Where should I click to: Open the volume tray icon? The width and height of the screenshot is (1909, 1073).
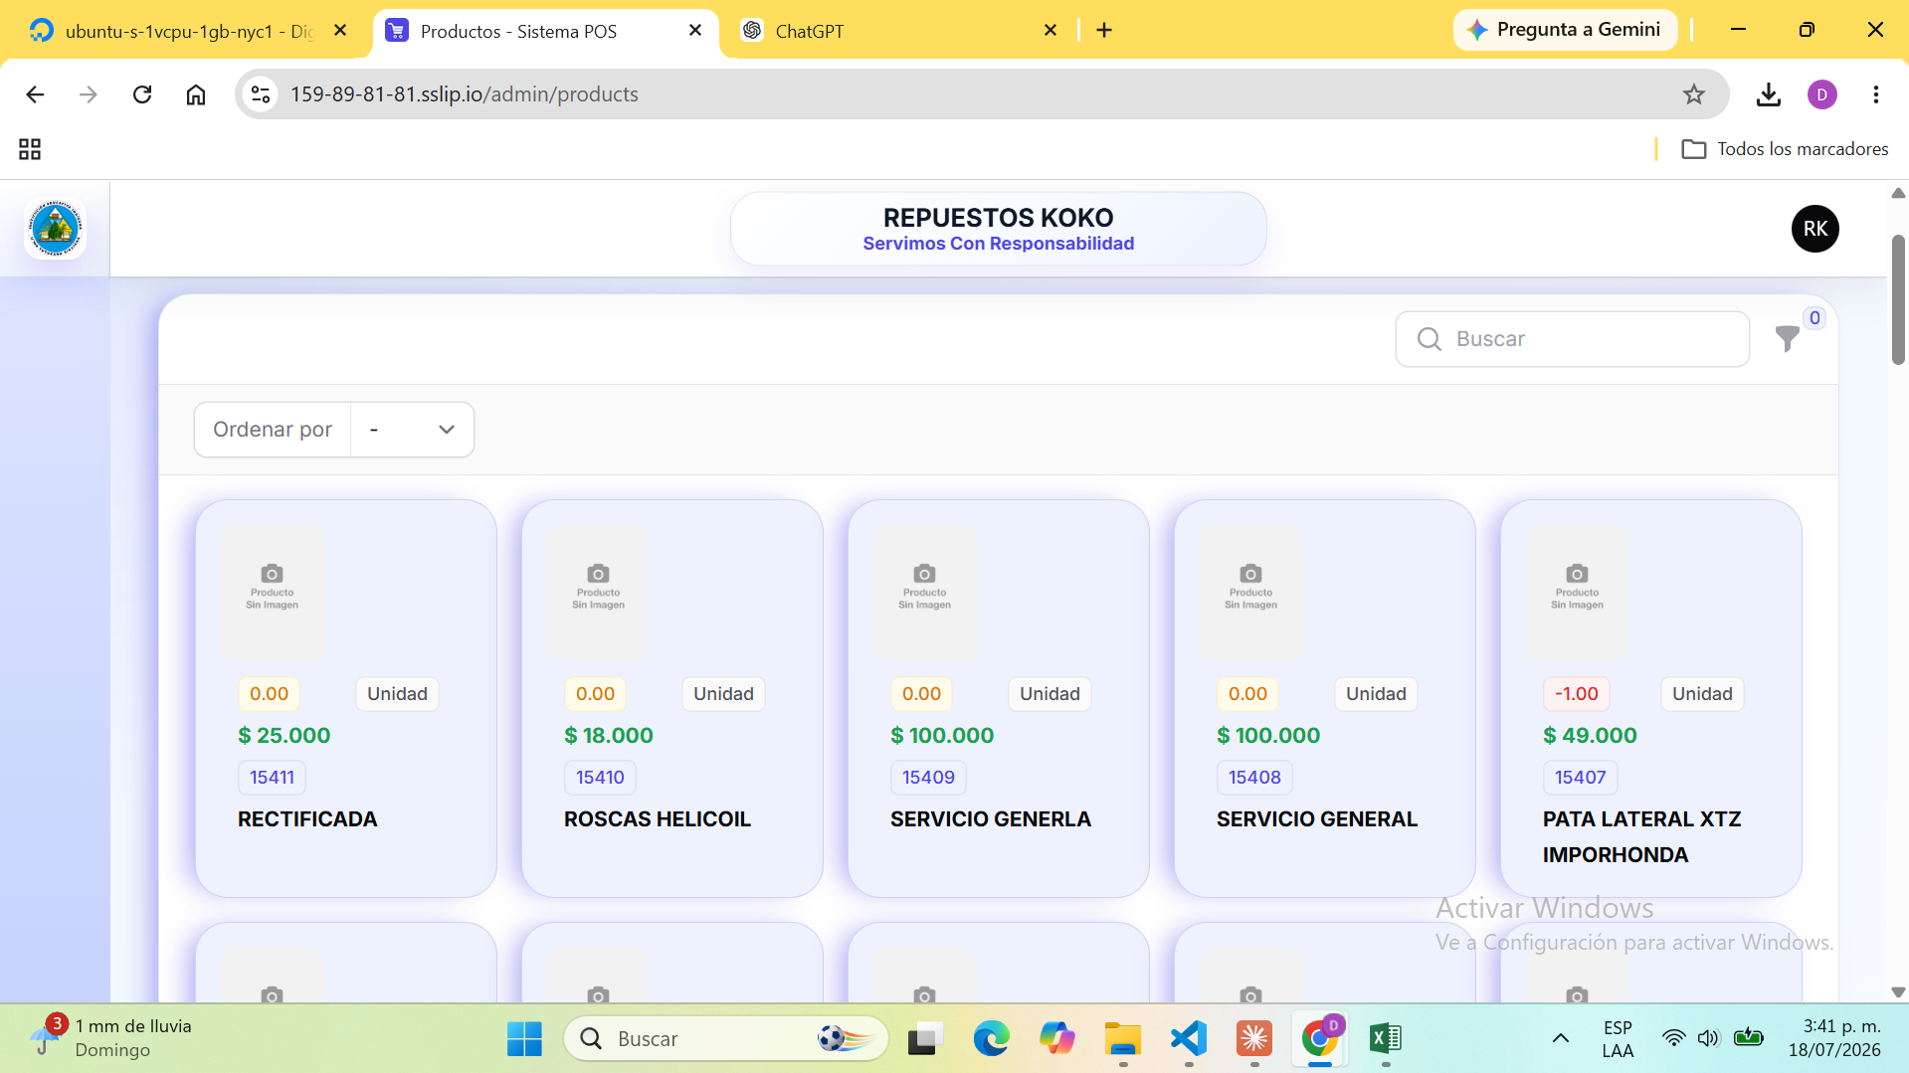coord(1708,1039)
